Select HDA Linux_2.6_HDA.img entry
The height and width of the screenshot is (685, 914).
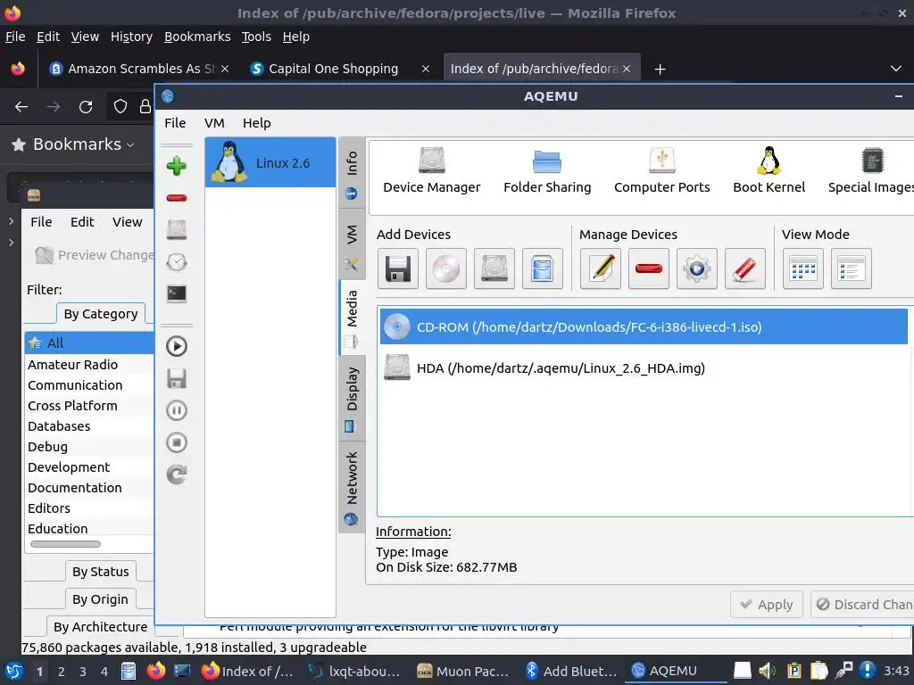[644, 368]
